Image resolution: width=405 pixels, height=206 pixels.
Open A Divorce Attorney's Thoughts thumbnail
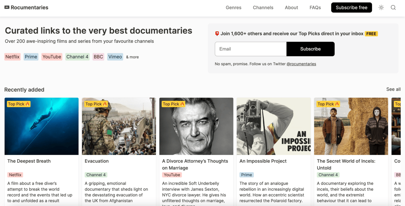tap(196, 126)
